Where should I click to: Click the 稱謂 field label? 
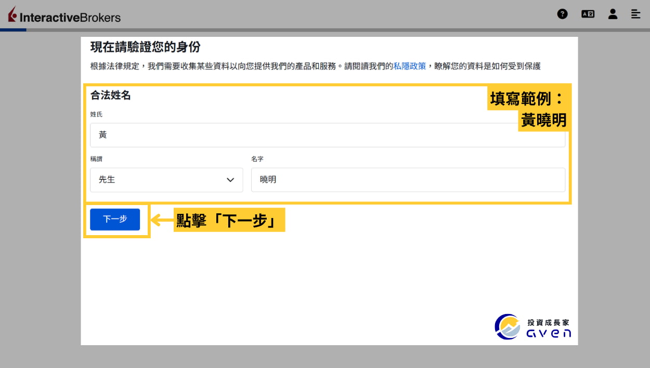click(96, 159)
